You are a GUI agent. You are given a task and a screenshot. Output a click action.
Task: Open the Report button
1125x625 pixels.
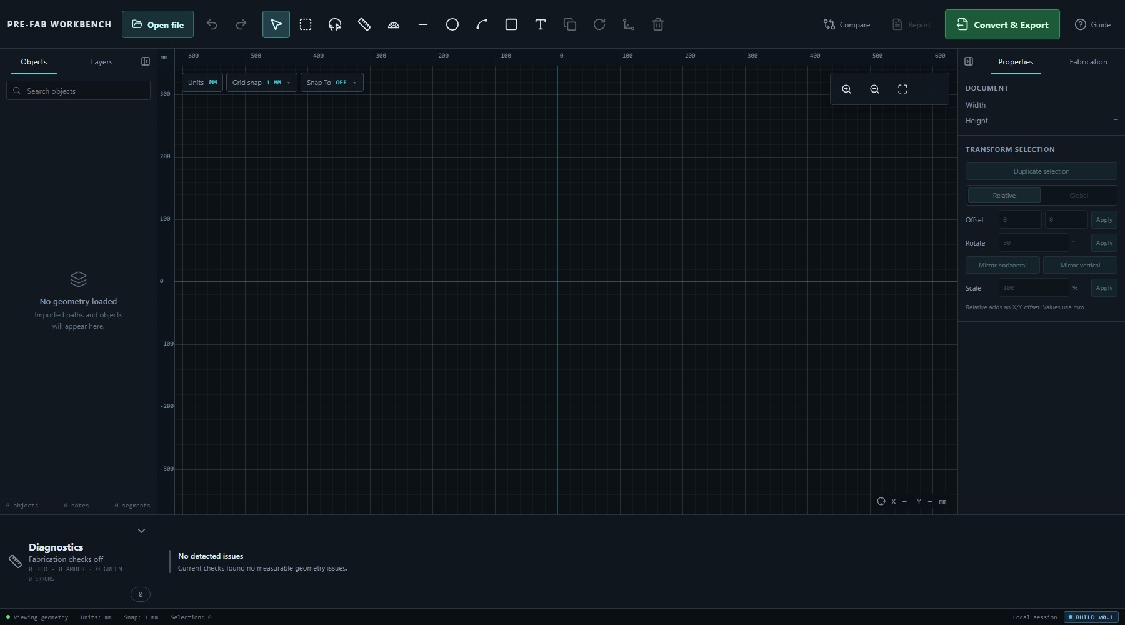(911, 24)
